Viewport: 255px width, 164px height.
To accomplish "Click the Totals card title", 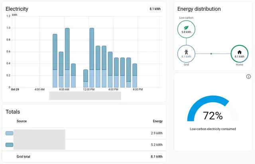I will [x=13, y=112].
